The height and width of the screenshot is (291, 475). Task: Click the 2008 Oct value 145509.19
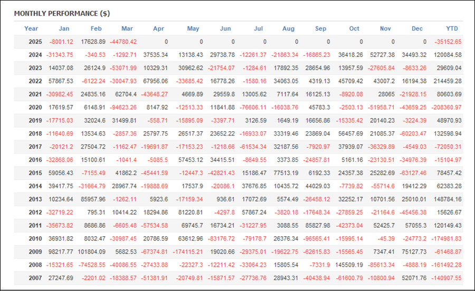point(349,265)
